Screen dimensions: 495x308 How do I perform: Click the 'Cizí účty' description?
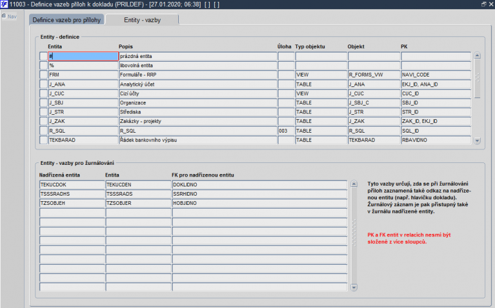tap(198, 94)
